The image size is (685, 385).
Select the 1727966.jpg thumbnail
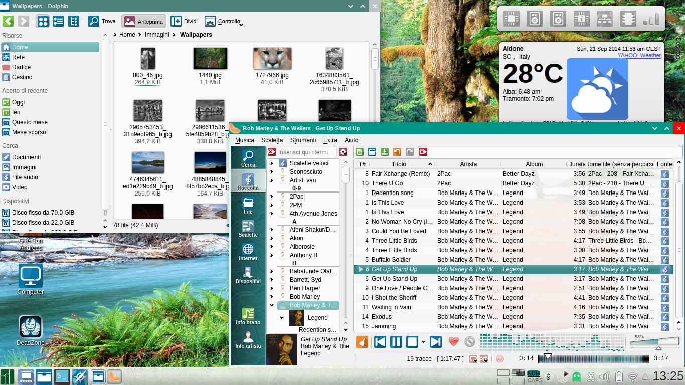coord(272,58)
